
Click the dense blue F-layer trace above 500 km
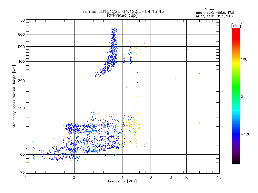(x=114, y=37)
